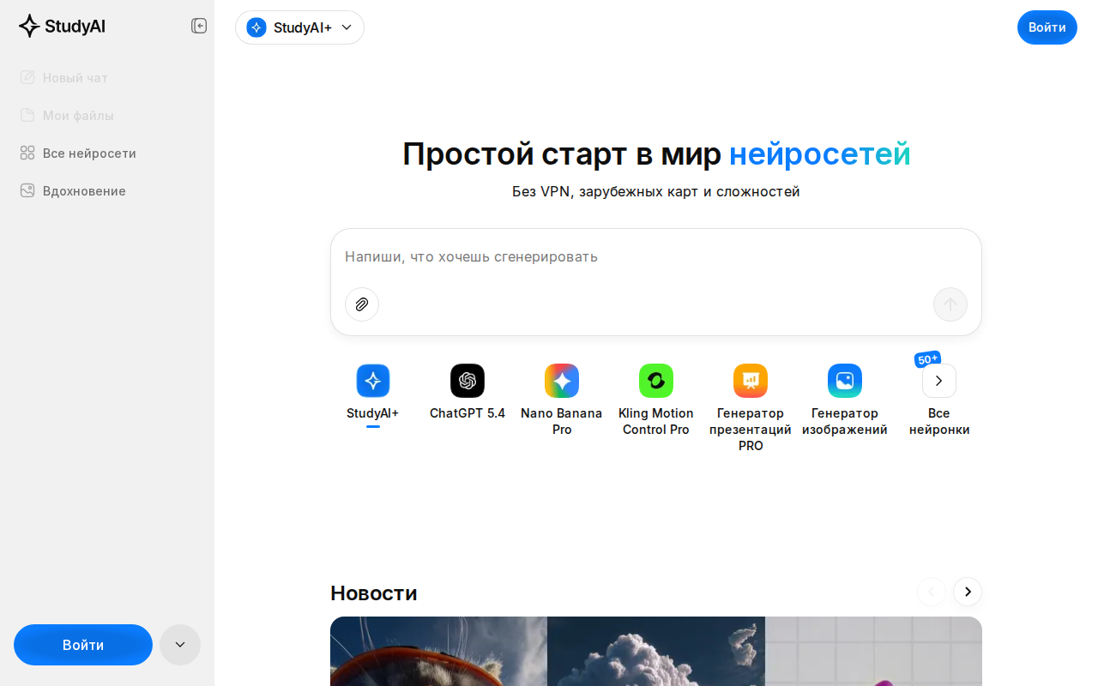Expand the chevron beside bottom Войти button
This screenshot has width=1098, height=686.
179,644
